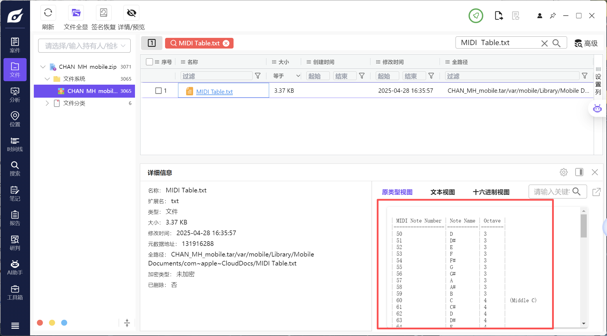607x336 pixels.
Task: Open the 位置 location sidebar panel
Action: coord(15,119)
